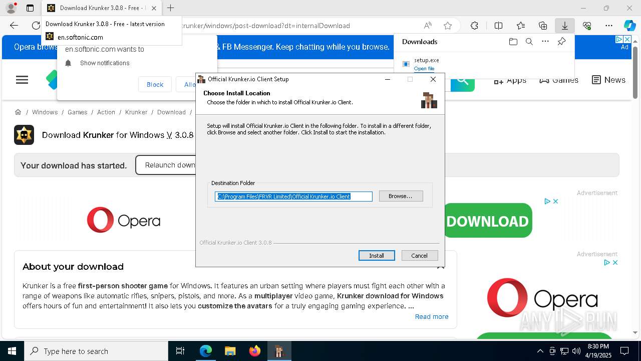Open Edge Favorites icon
This screenshot has height=361, width=641.
point(521,26)
